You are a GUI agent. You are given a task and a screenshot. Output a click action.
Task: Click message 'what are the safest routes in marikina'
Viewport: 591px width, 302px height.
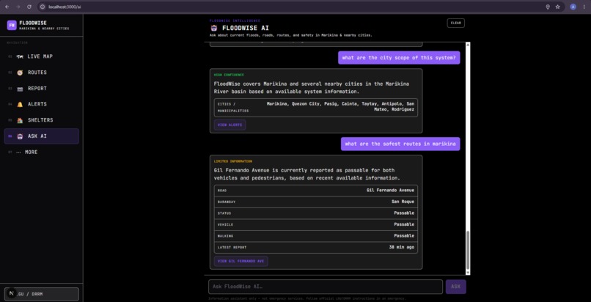400,144
